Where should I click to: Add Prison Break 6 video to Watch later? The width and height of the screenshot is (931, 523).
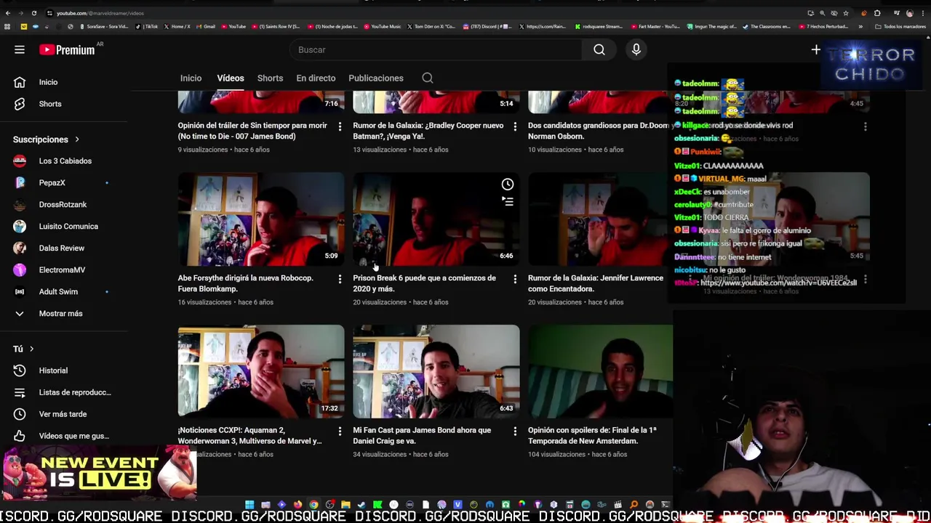(x=507, y=185)
